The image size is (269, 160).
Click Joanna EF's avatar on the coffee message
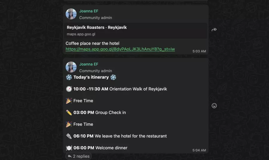tap(71, 14)
